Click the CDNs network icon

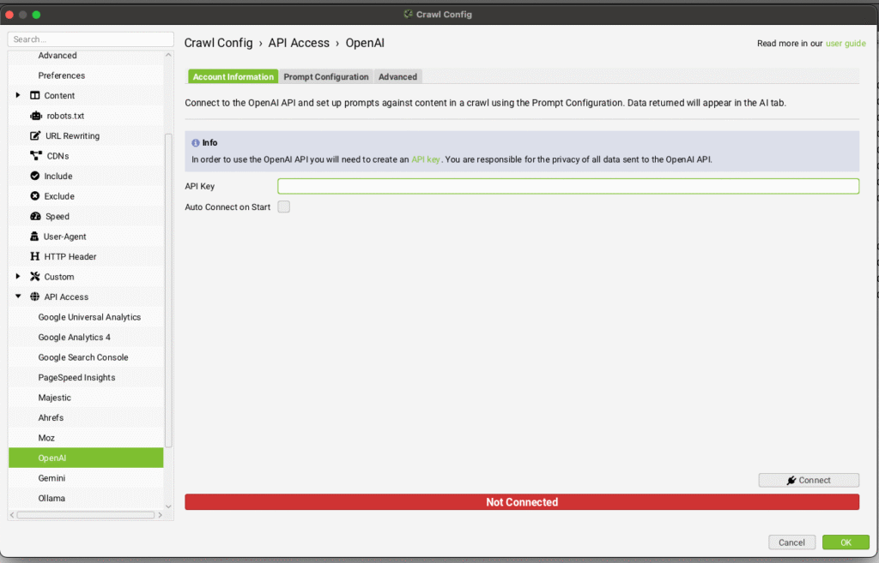tap(35, 156)
